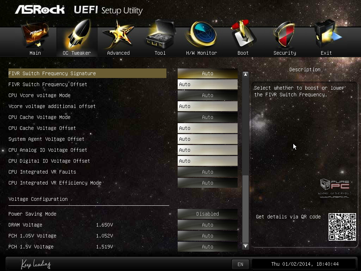Select CPU Integrated VR Efficiency Mode label
This screenshot has width=361, height=271.
tap(55, 183)
